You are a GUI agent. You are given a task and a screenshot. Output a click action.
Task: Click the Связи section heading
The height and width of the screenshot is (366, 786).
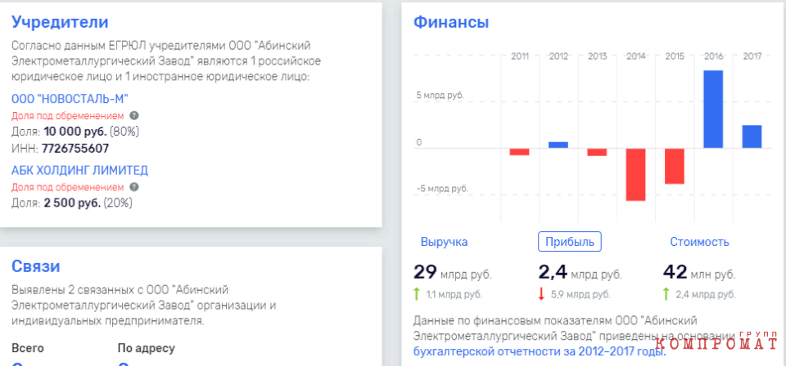click(35, 266)
